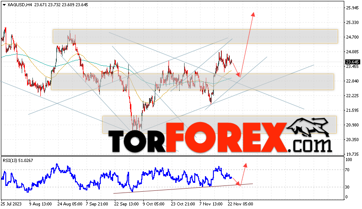The image size is (362, 209).
Task: Select the current price tag 23.645
Action: (x=352, y=62)
